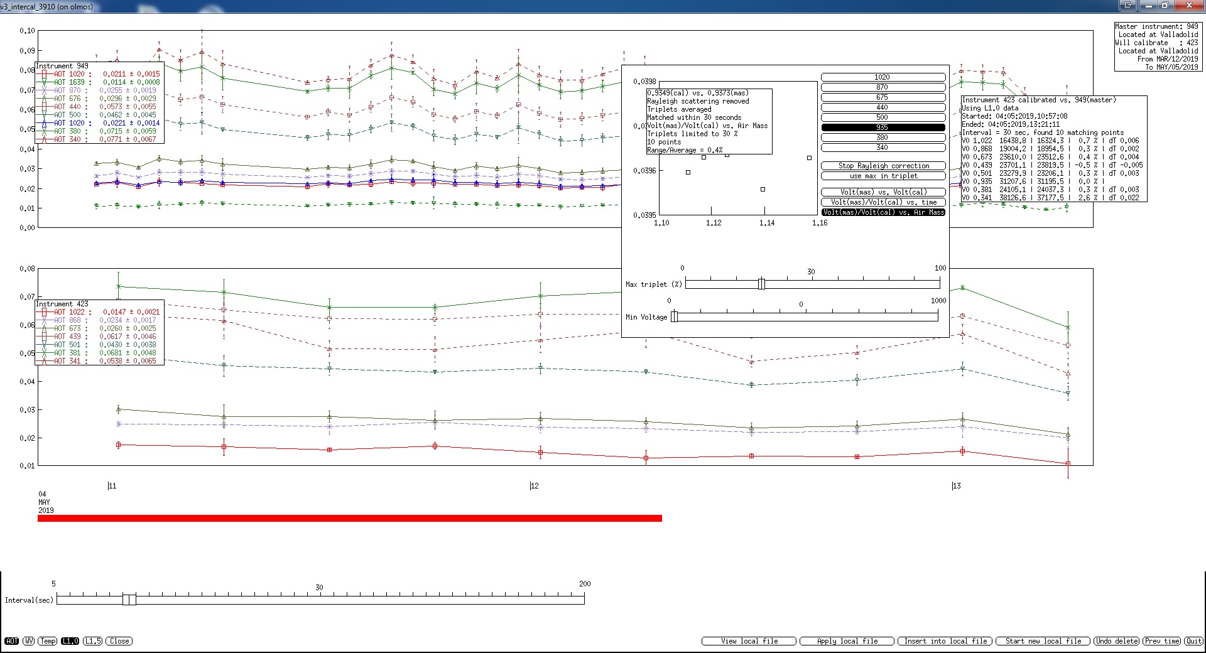Click 'Range/Average = 0.4%' text in plot
The height and width of the screenshot is (653, 1206).
point(685,150)
